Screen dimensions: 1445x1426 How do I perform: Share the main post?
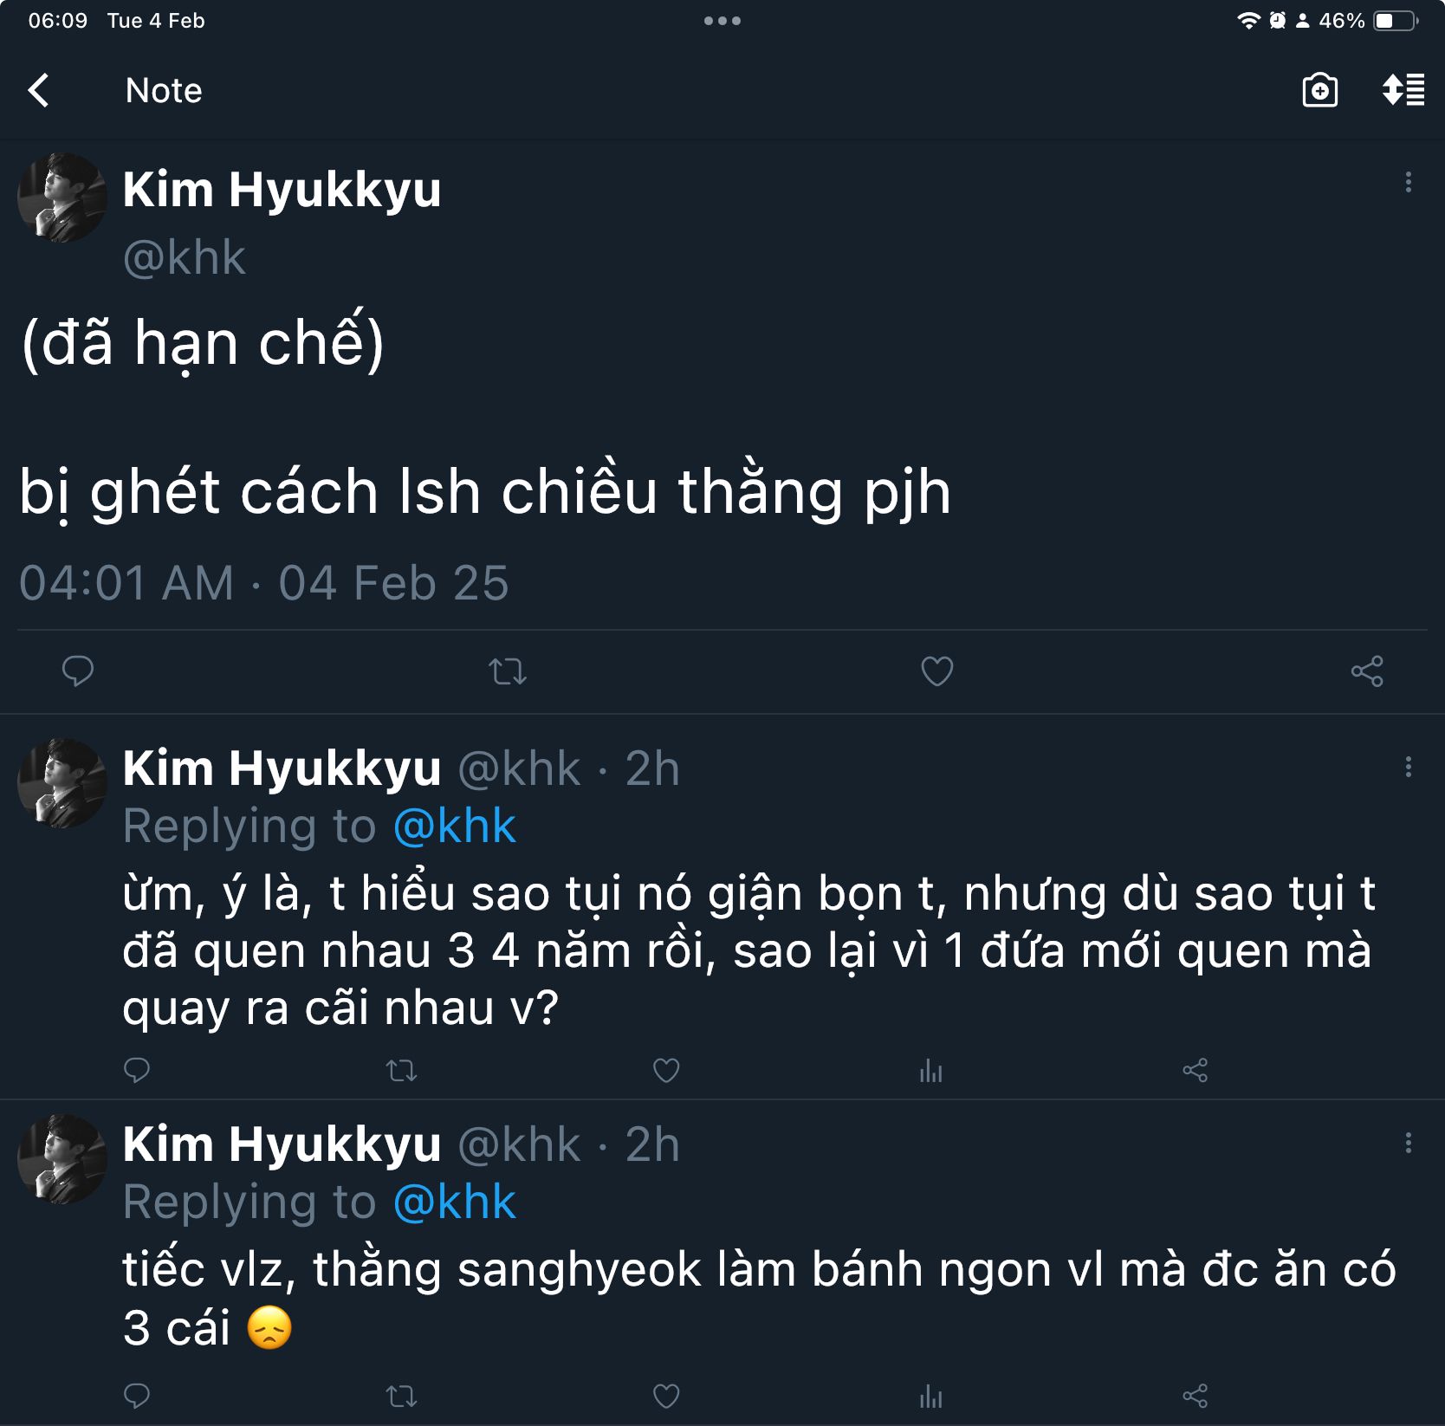(x=1367, y=671)
